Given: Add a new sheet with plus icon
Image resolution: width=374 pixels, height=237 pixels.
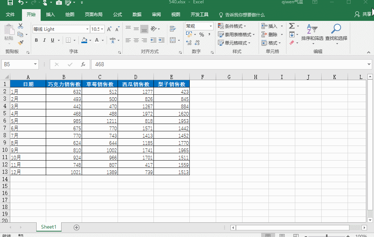Looking at the screenshot, I should 77,227.
